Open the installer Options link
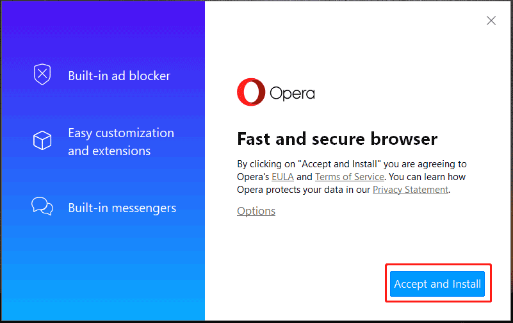This screenshot has height=323, width=513. (x=256, y=211)
